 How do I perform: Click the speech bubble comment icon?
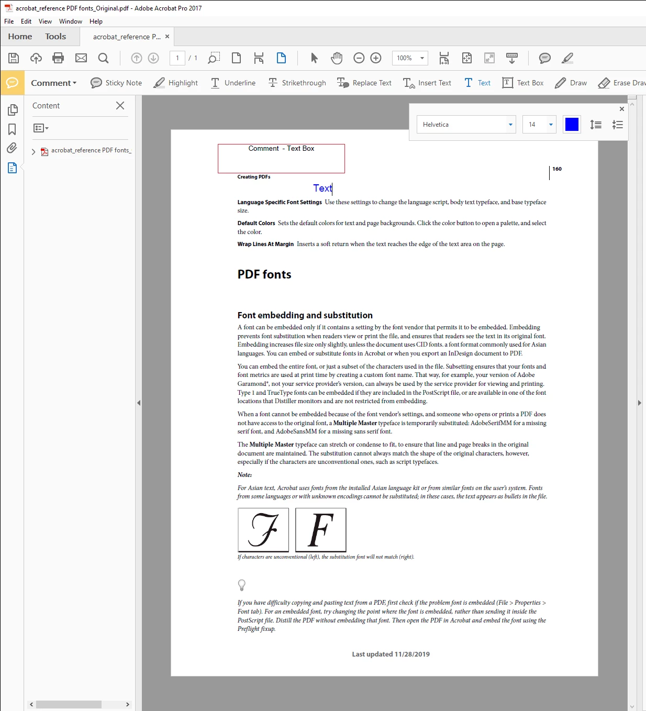tap(545, 58)
